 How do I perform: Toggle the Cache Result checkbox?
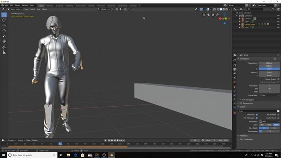click(278, 118)
